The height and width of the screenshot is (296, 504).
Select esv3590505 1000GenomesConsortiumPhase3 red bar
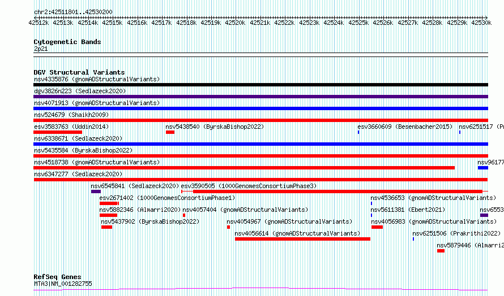click(335, 191)
